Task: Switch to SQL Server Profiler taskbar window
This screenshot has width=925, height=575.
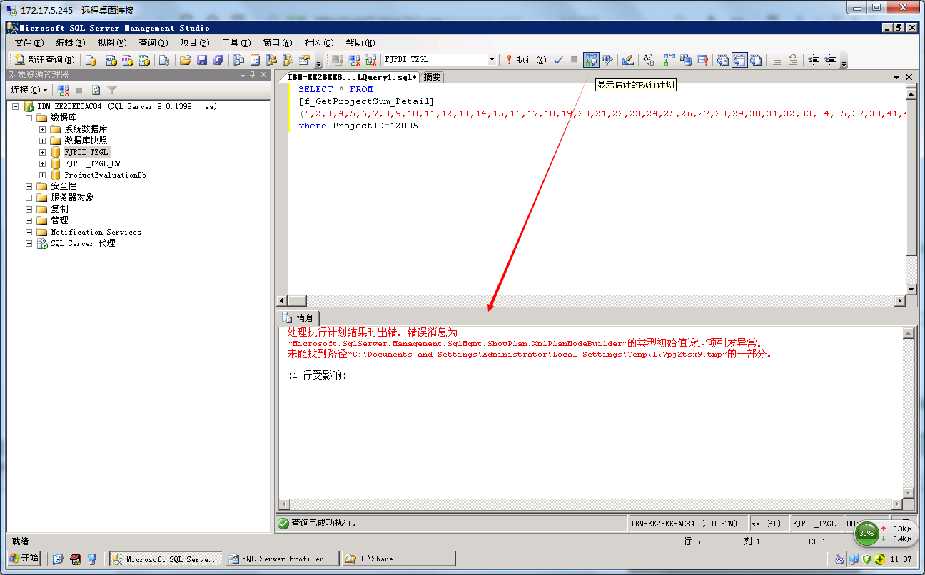Action: pos(282,559)
